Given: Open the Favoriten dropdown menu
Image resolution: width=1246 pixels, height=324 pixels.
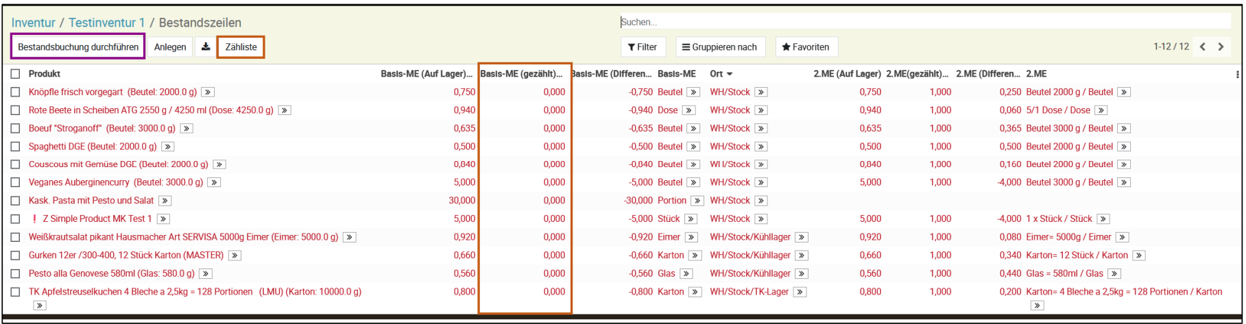Looking at the screenshot, I should coord(806,47).
